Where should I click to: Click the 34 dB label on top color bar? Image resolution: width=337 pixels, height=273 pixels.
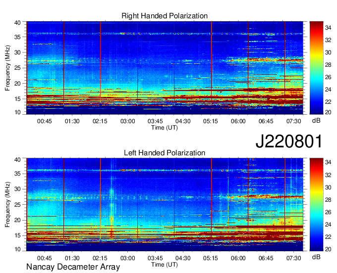point(328,28)
